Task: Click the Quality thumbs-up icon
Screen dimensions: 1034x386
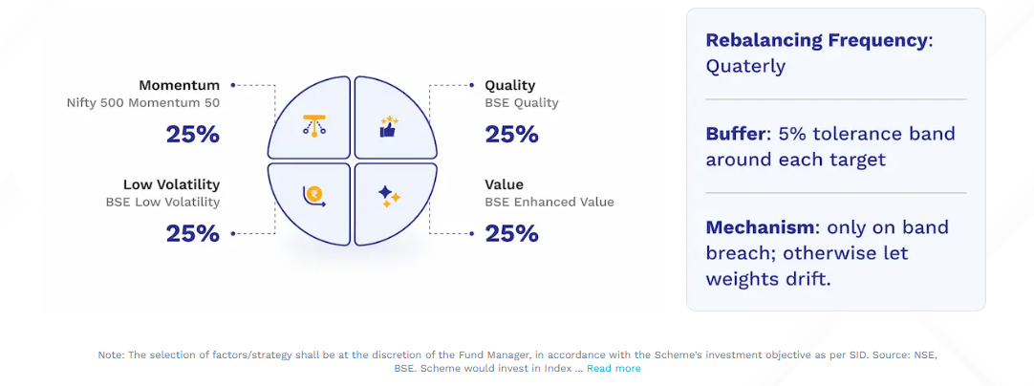Action: pos(388,126)
